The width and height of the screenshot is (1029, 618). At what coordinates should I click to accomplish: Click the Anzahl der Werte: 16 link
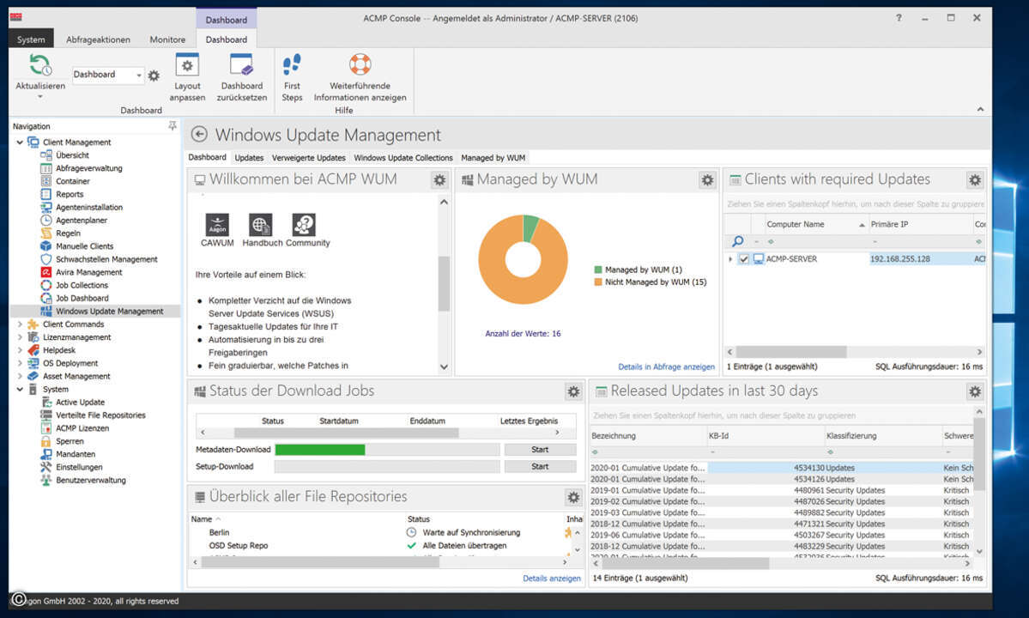pyautogui.click(x=523, y=334)
